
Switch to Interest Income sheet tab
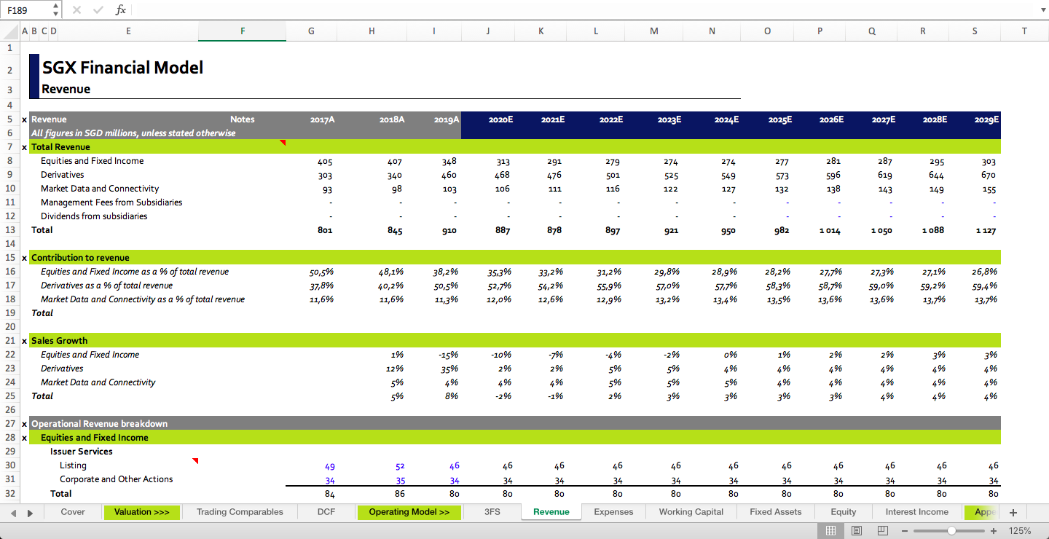click(917, 512)
